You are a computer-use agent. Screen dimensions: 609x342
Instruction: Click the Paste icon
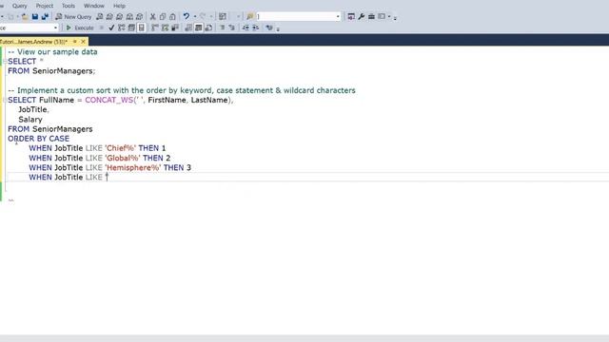click(x=172, y=17)
